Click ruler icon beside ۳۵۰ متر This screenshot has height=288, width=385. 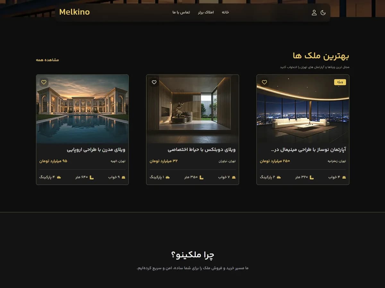pos(201,177)
